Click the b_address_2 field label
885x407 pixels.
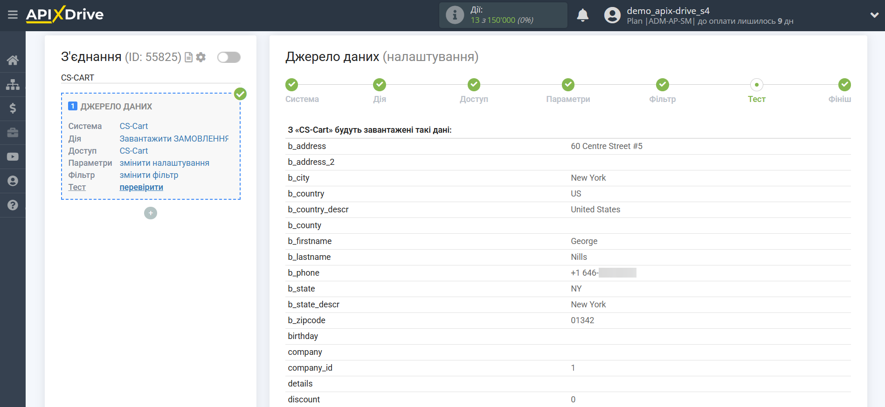[311, 162]
